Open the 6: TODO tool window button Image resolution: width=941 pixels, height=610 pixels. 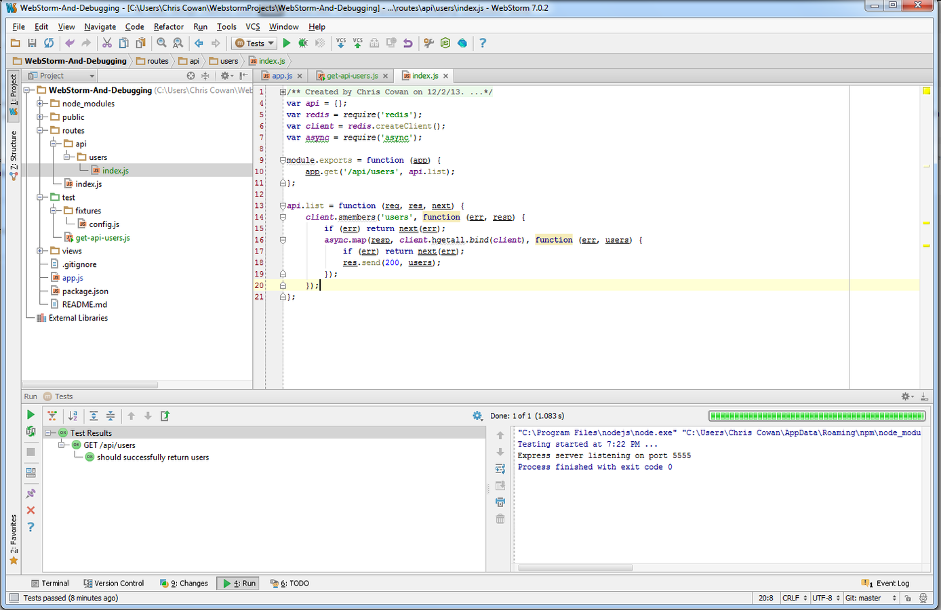289,583
